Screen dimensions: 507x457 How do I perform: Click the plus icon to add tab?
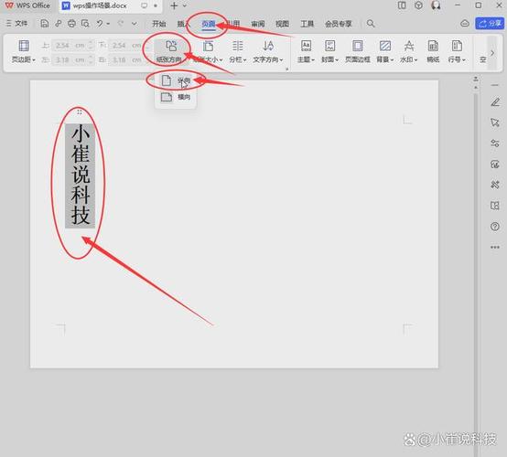coord(174,5)
